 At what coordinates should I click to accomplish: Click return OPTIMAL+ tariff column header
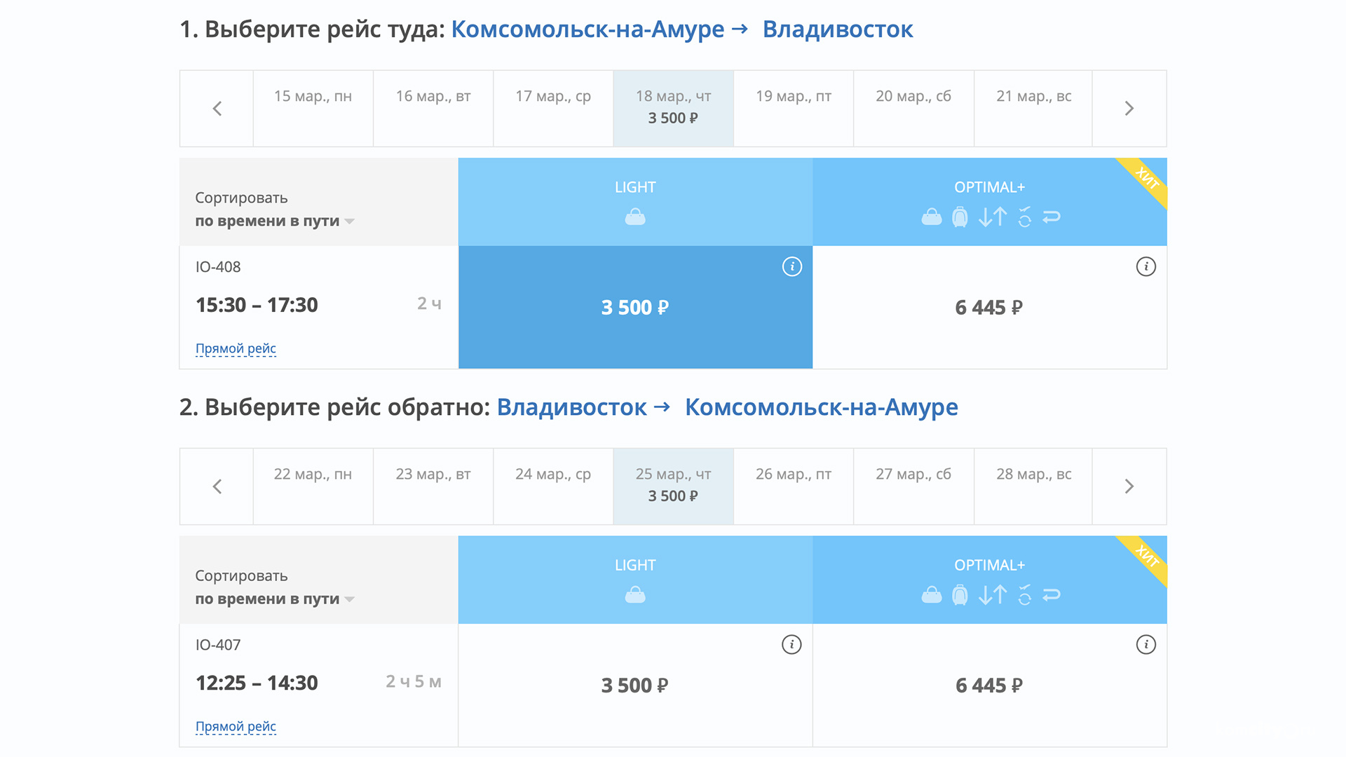point(989,580)
